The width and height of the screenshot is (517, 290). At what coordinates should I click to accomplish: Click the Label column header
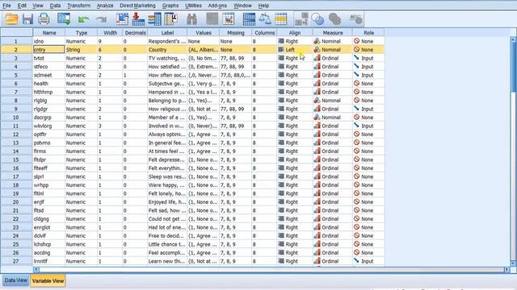[167, 32]
